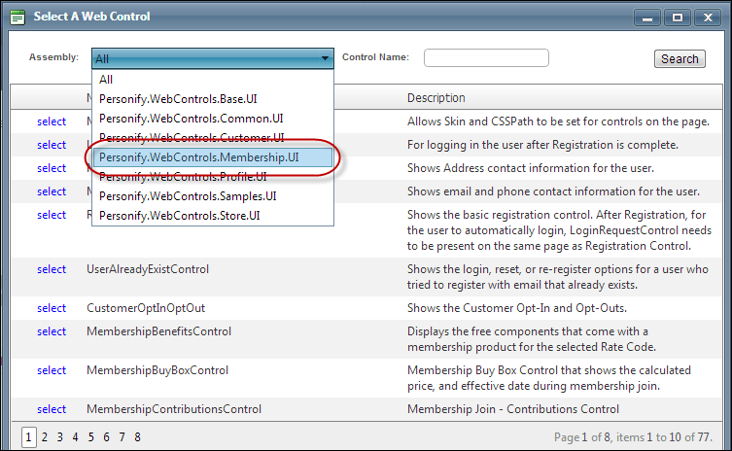Pick Personify.WebControls.Samples.UI from the list
The height and width of the screenshot is (451, 732).
tap(213, 196)
